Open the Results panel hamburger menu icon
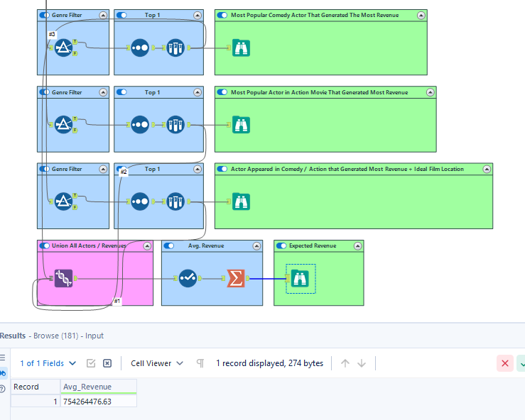Screen dimensions: 525x420 tap(3, 358)
